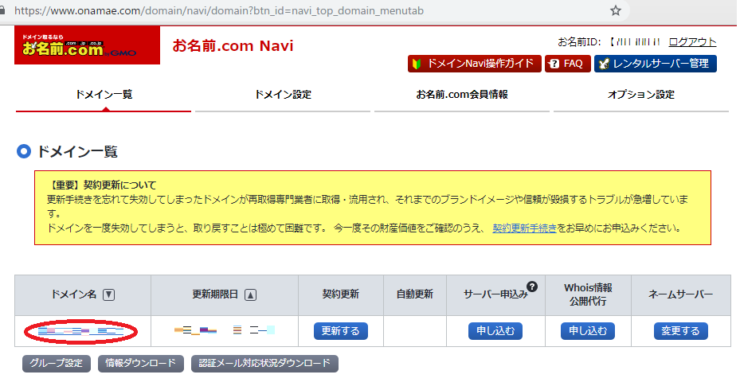Screen dimensions: 740x390
Task: Click the お名前.com GMO logo
Action: point(88,45)
